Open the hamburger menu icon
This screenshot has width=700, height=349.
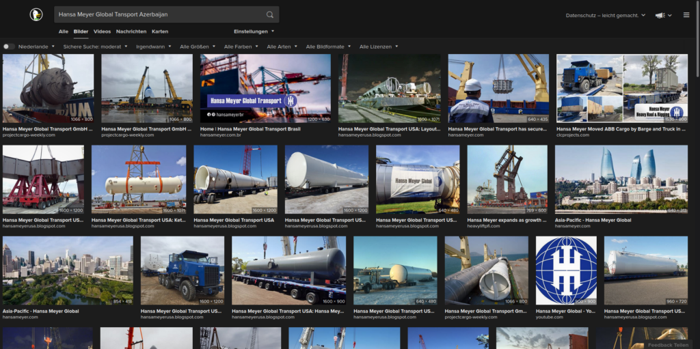[x=686, y=15]
